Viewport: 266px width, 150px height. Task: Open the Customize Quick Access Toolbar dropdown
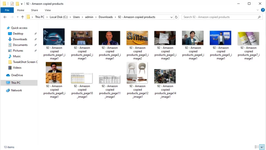(22, 4)
